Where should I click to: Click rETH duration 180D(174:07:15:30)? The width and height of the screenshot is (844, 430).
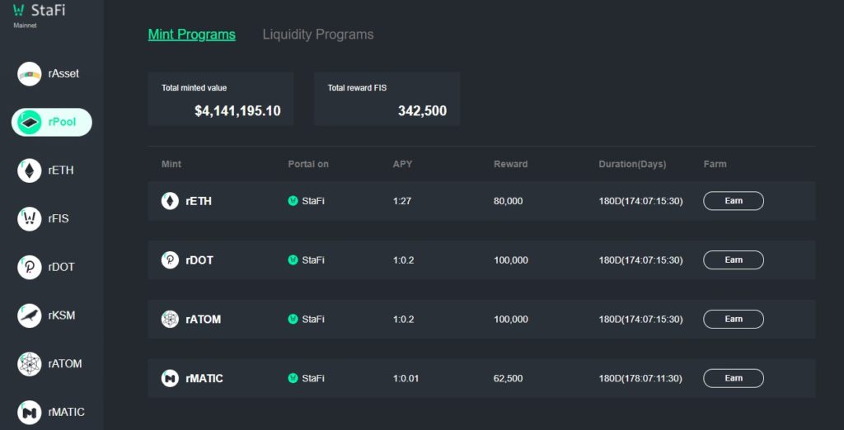(640, 201)
